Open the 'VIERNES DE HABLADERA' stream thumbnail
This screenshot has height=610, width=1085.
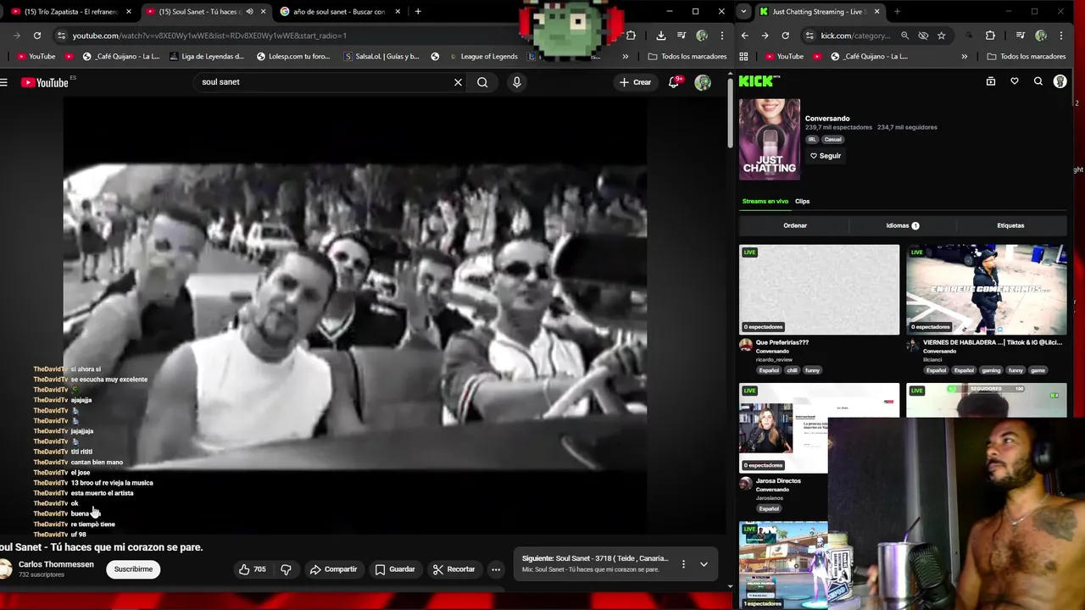987,290
